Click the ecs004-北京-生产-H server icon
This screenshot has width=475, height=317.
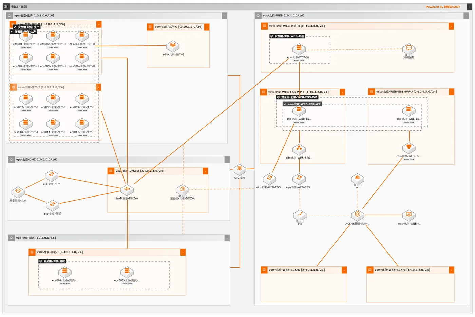click(26, 58)
